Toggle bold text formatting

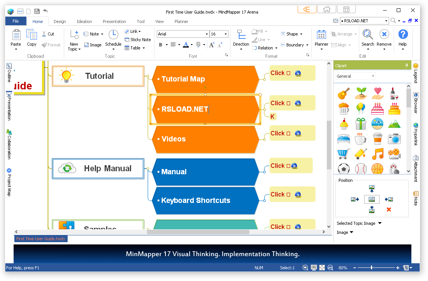point(161,45)
